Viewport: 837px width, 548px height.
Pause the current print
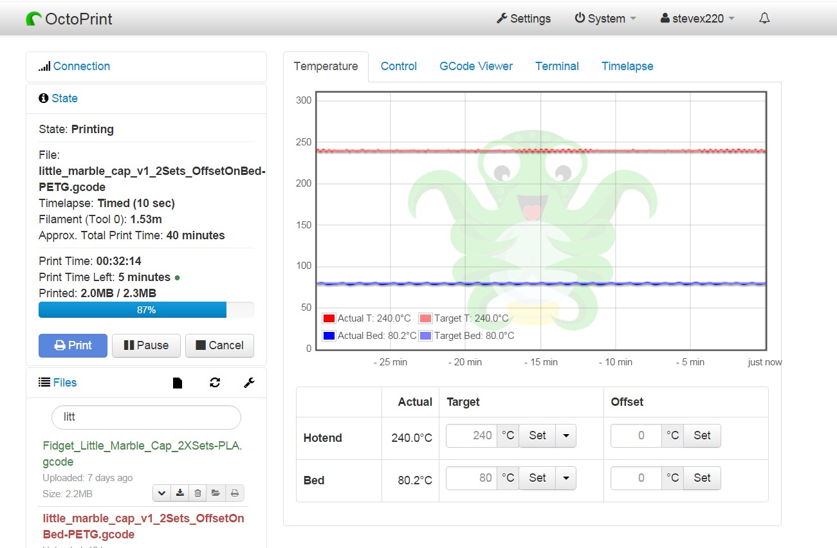click(146, 345)
